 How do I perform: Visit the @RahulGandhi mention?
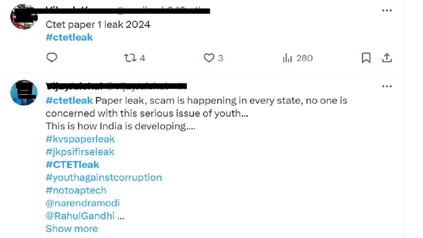pyautogui.click(x=80, y=216)
